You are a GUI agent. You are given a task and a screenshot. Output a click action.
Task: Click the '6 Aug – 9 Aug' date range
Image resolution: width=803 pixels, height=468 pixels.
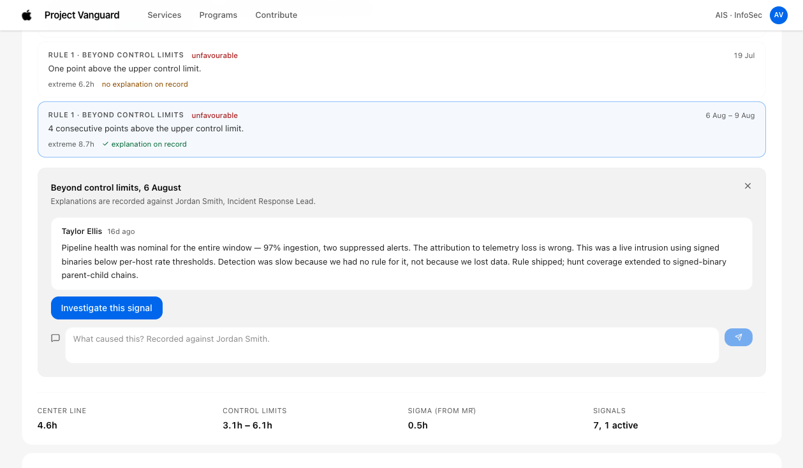pos(730,115)
